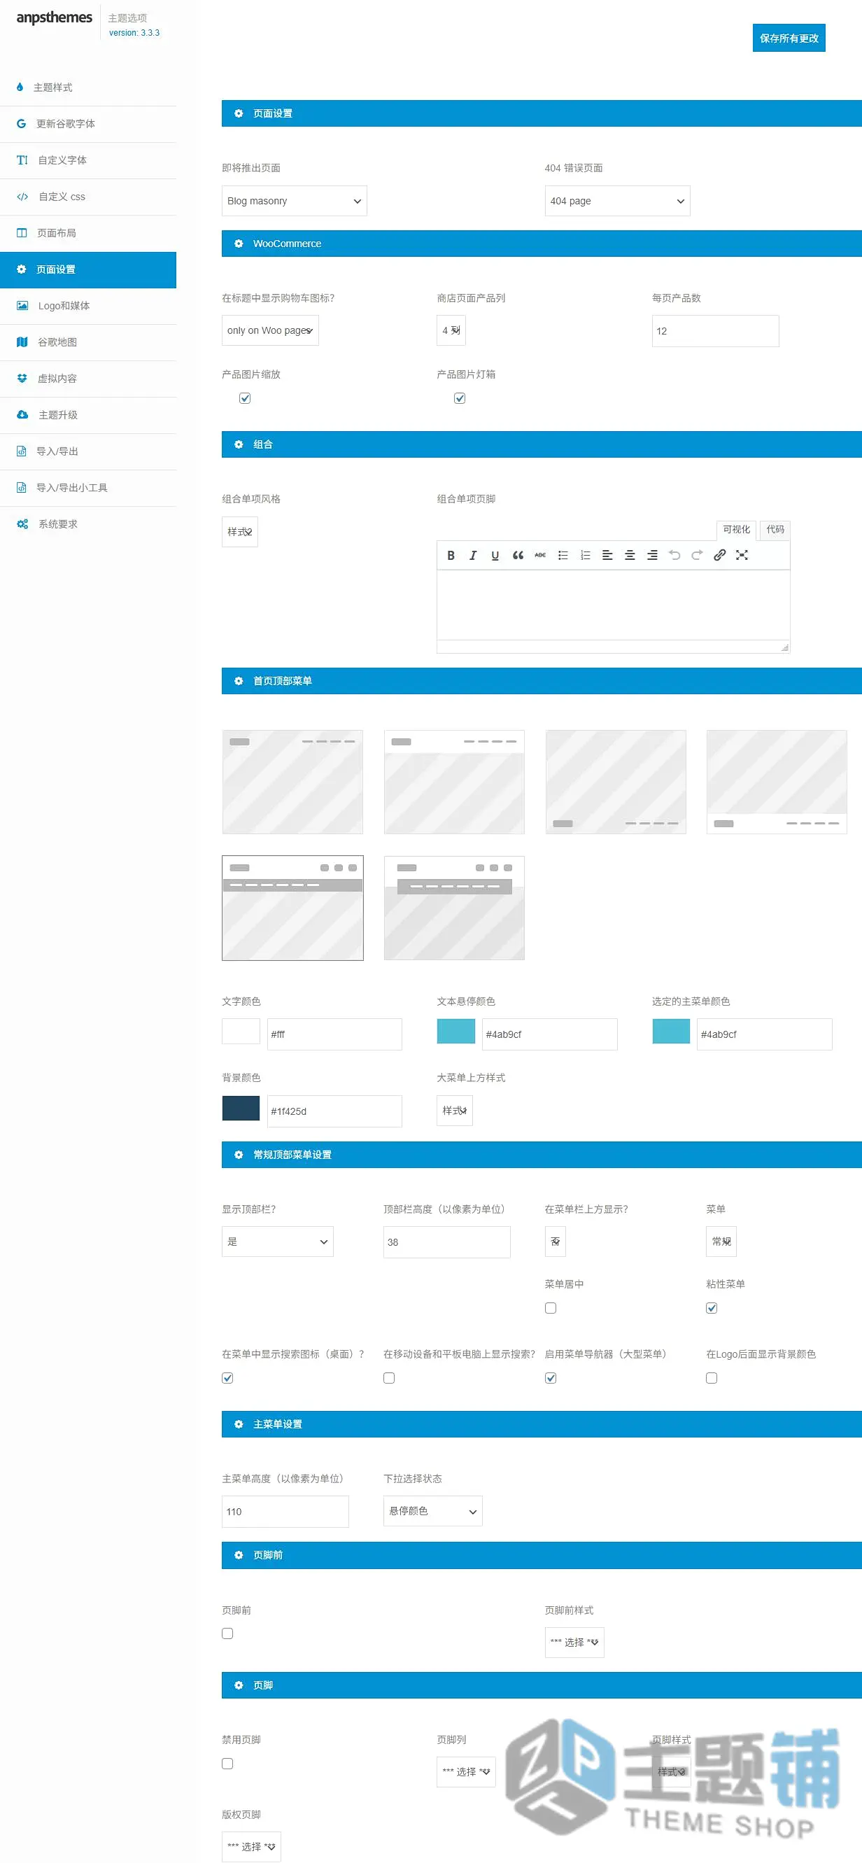Open the 显示顶部栏 dropdown
The width and height of the screenshot is (862, 1863).
tap(278, 1242)
